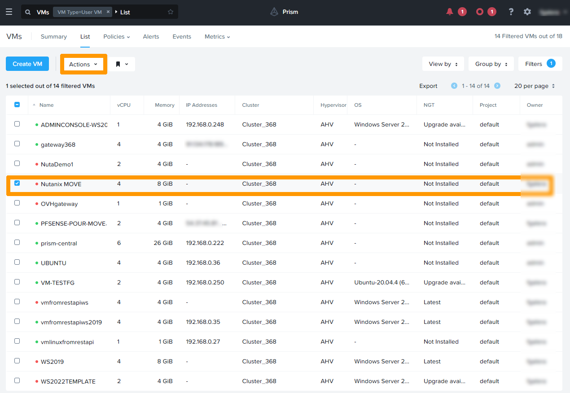Bookmark the query with the star icon
Screen dimensions: 570x393
point(171,12)
